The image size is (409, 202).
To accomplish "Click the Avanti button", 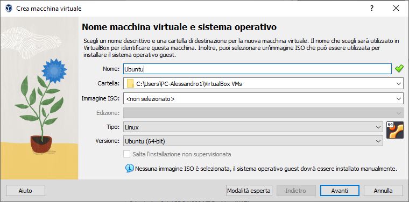I will pyautogui.click(x=340, y=191).
